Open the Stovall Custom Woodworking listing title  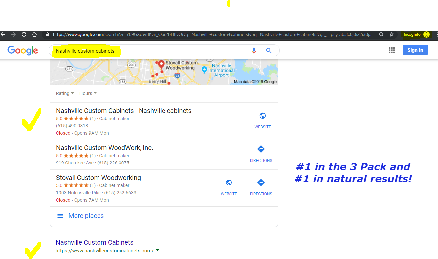[x=99, y=178]
